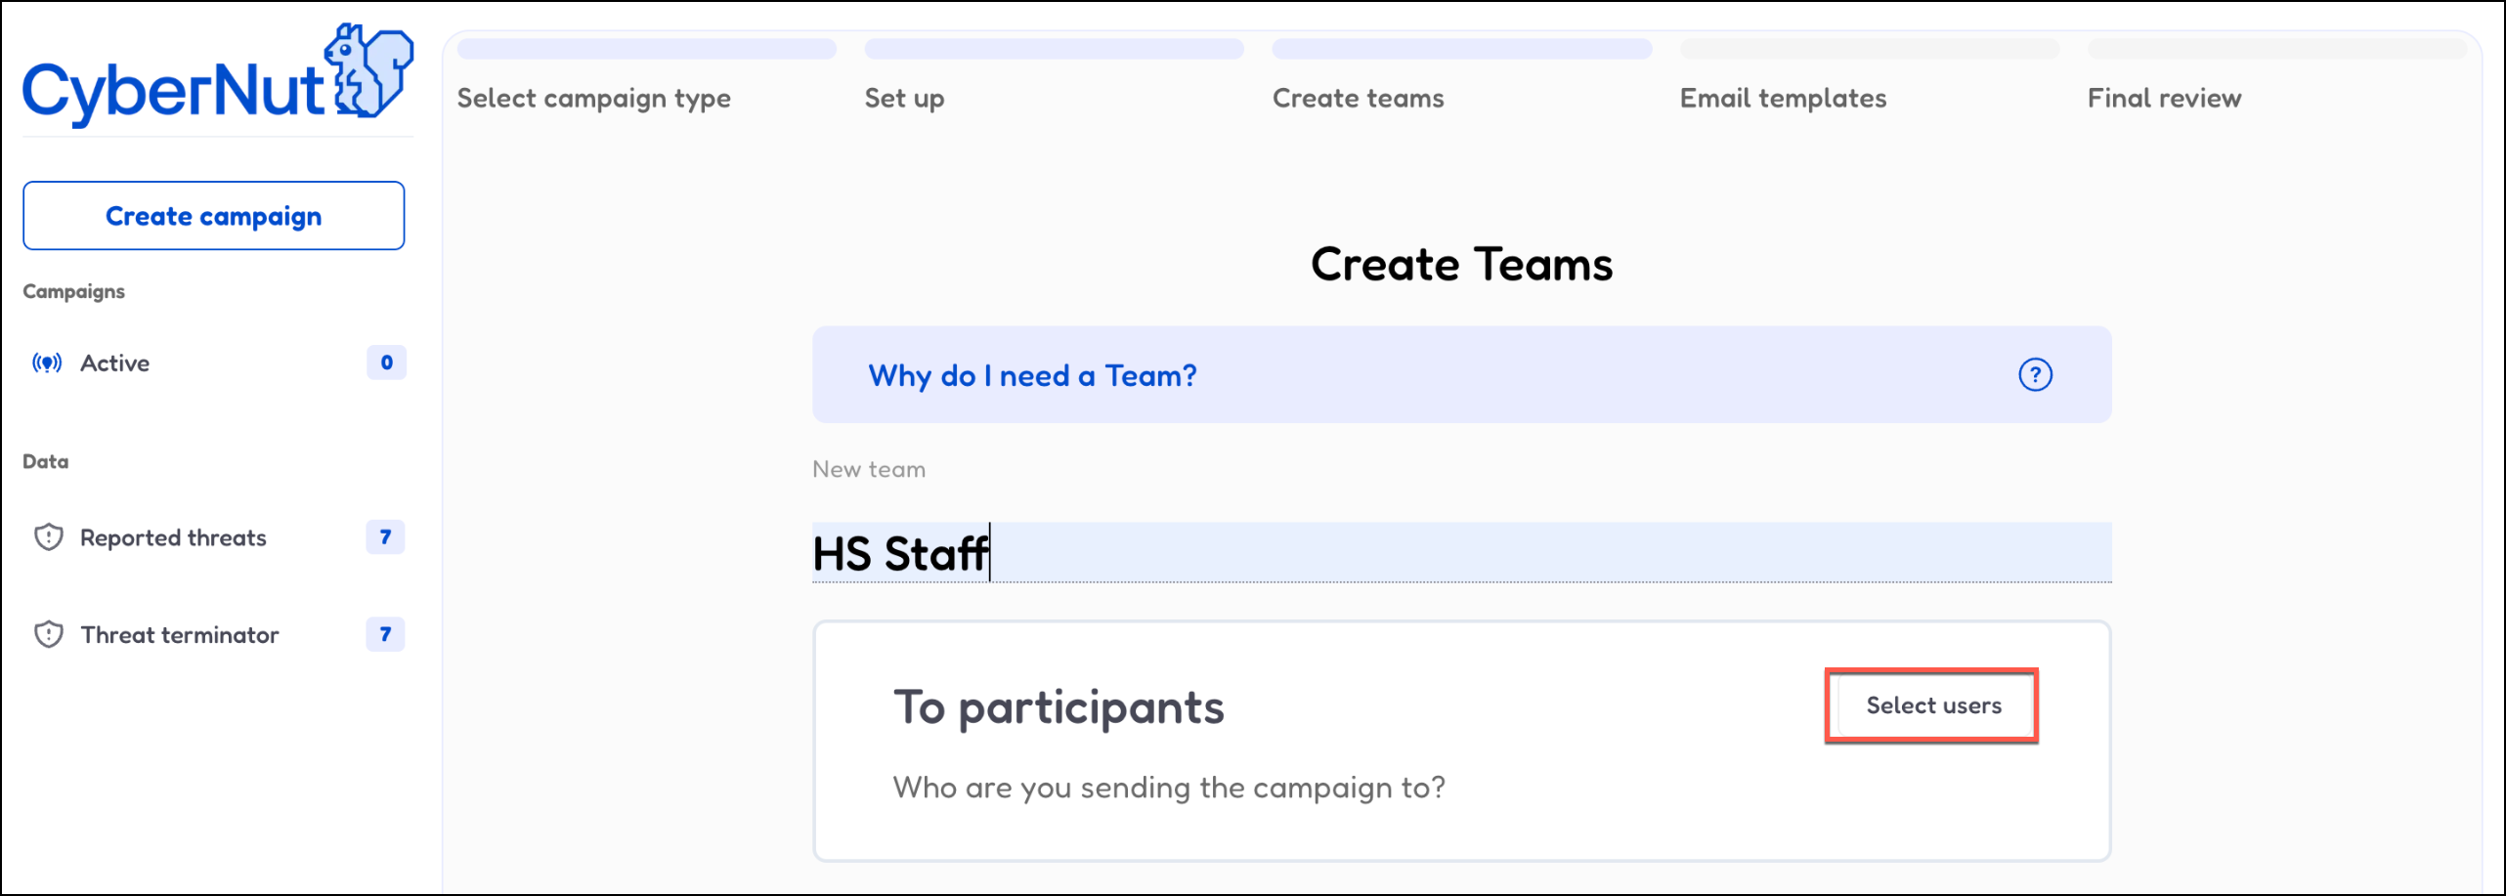This screenshot has height=896, width=2506.
Task: Open Active campaigns in the sidebar
Action: pos(115,363)
